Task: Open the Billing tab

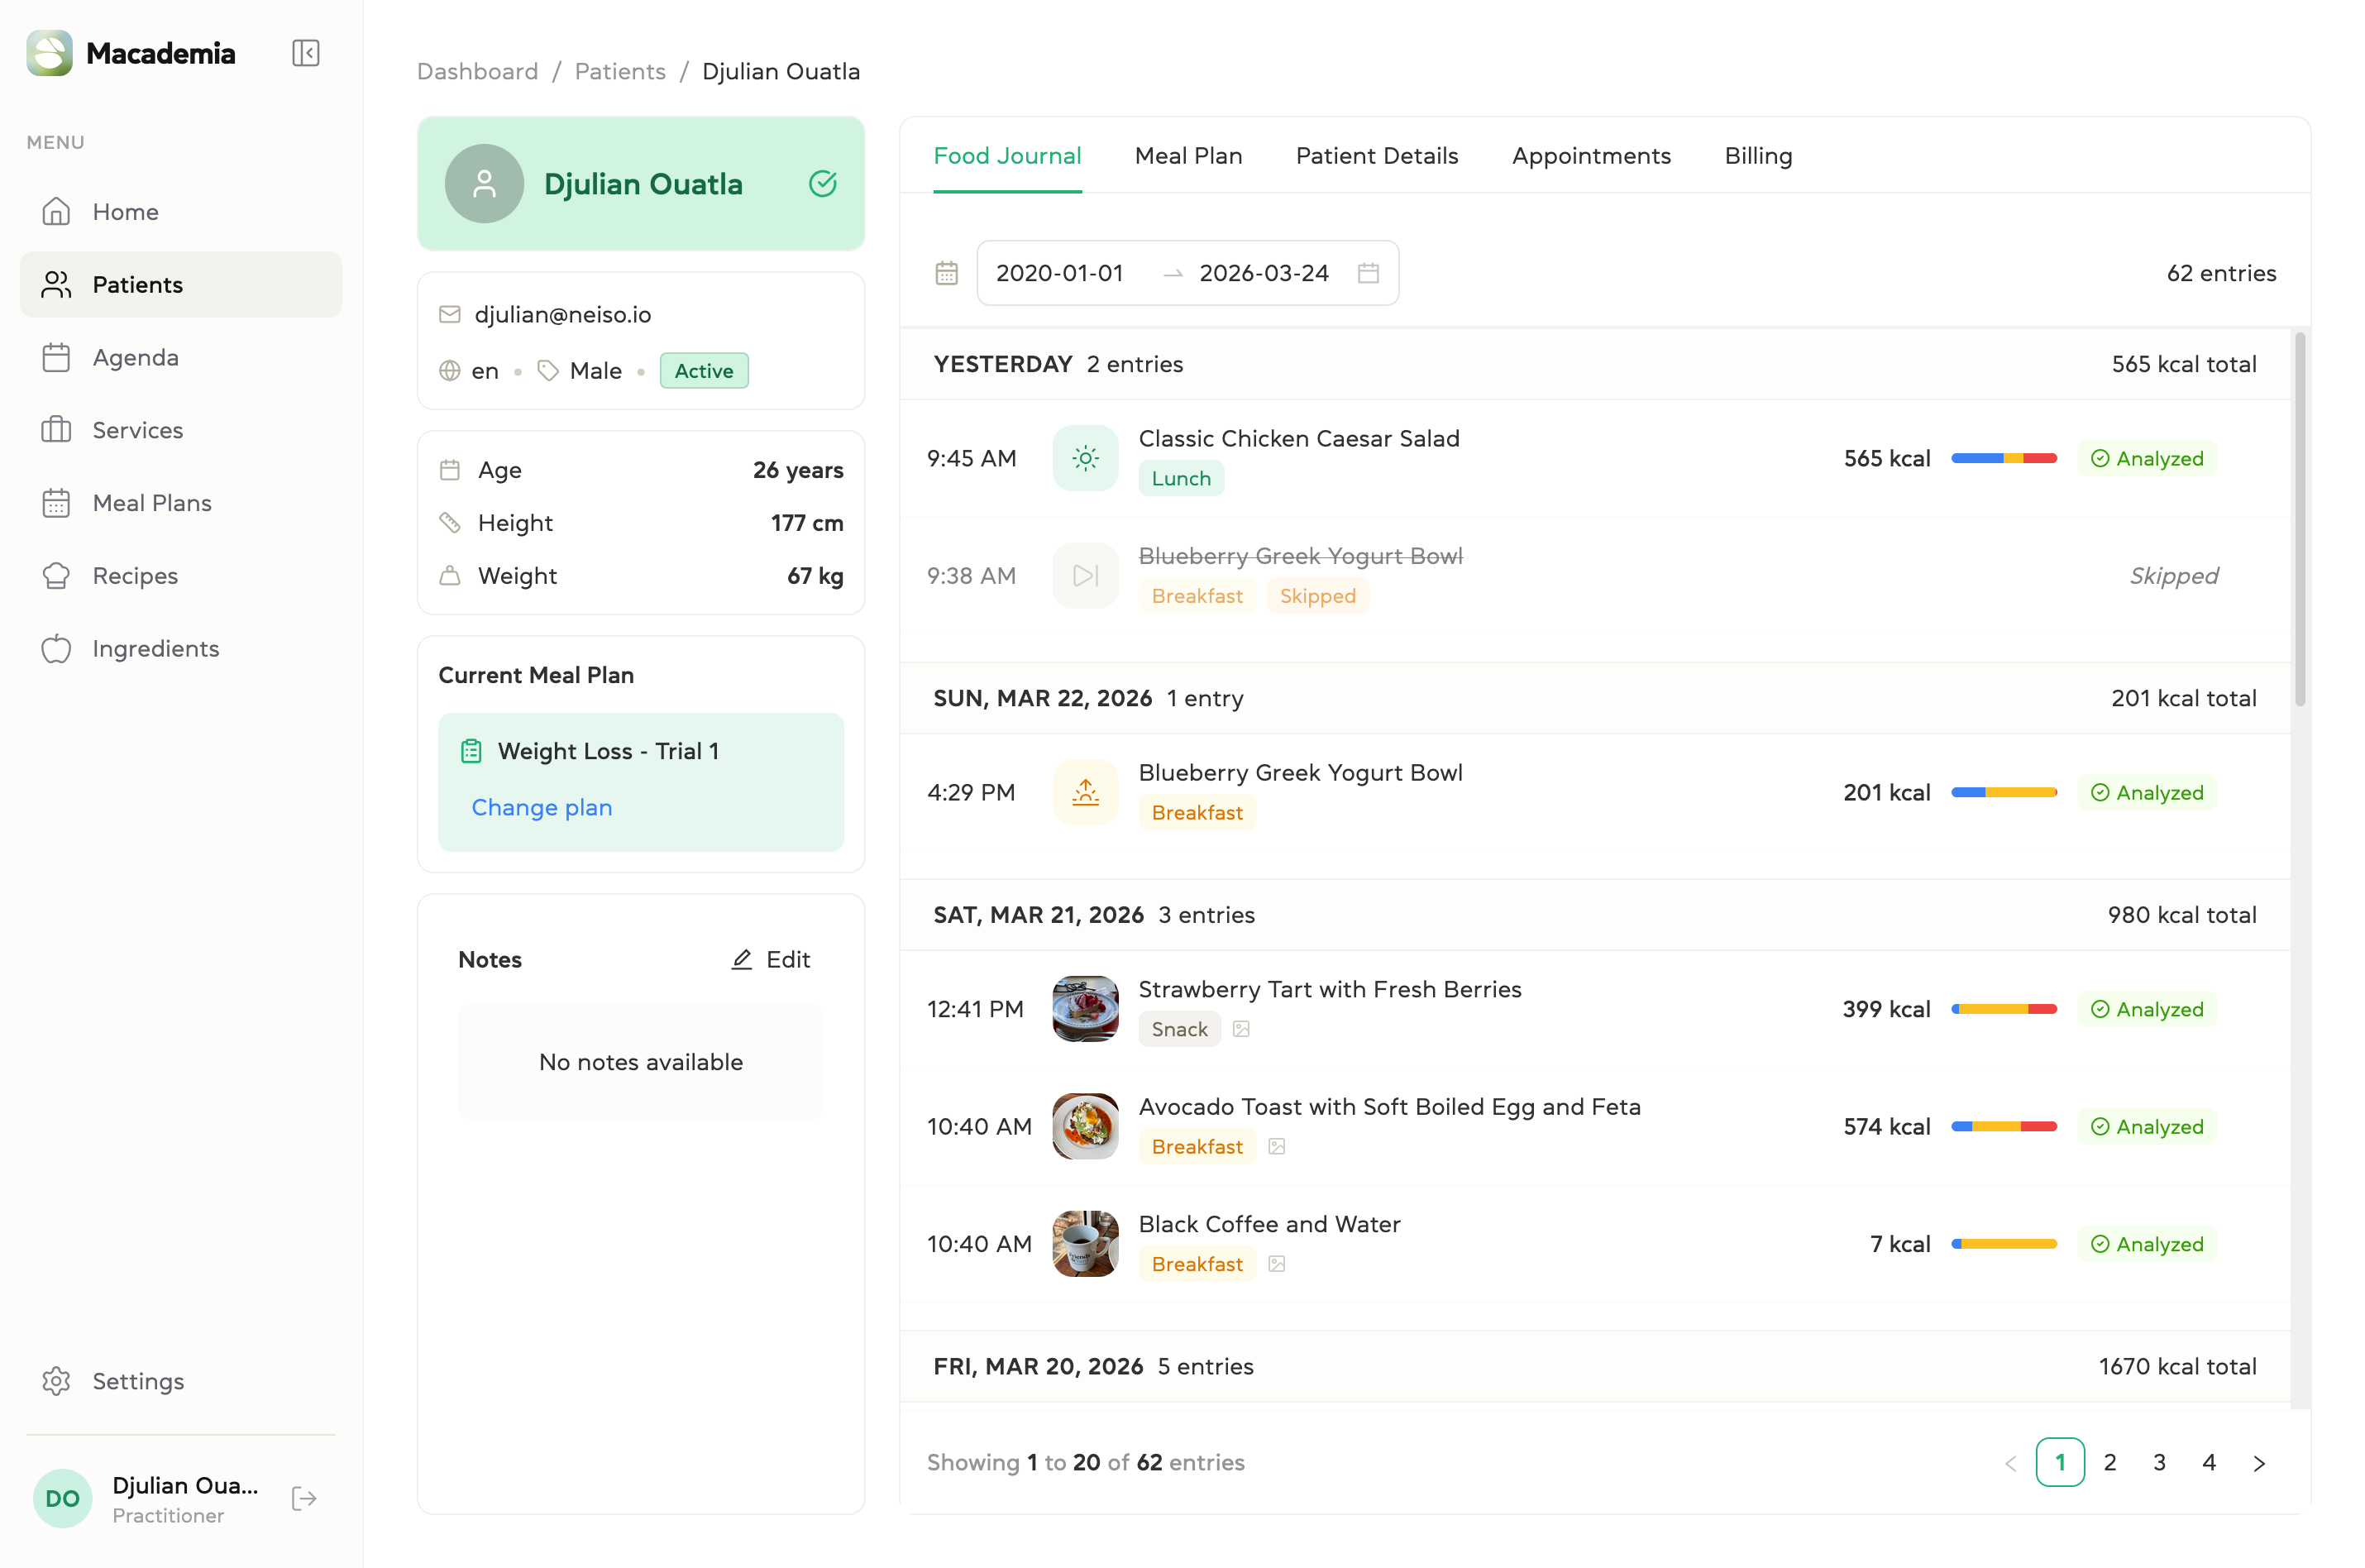Action: (1757, 156)
